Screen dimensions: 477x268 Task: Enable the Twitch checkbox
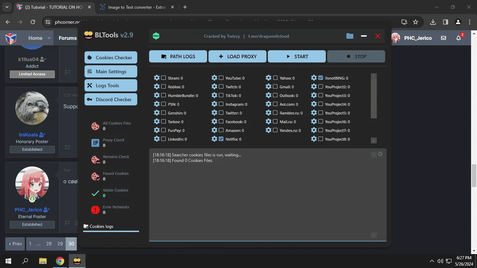pos(221,87)
